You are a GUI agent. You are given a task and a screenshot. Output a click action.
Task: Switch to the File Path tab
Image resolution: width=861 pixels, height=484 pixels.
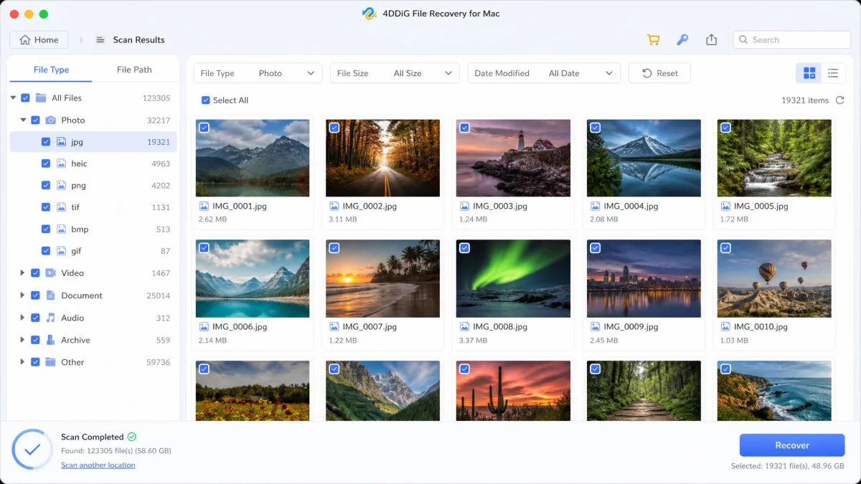click(134, 70)
